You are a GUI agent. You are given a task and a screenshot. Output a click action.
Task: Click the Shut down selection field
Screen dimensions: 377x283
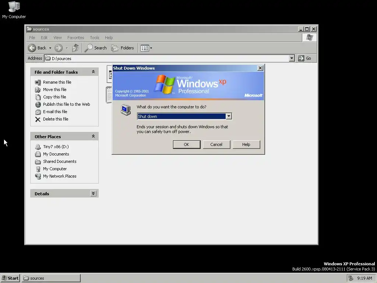[x=182, y=116]
